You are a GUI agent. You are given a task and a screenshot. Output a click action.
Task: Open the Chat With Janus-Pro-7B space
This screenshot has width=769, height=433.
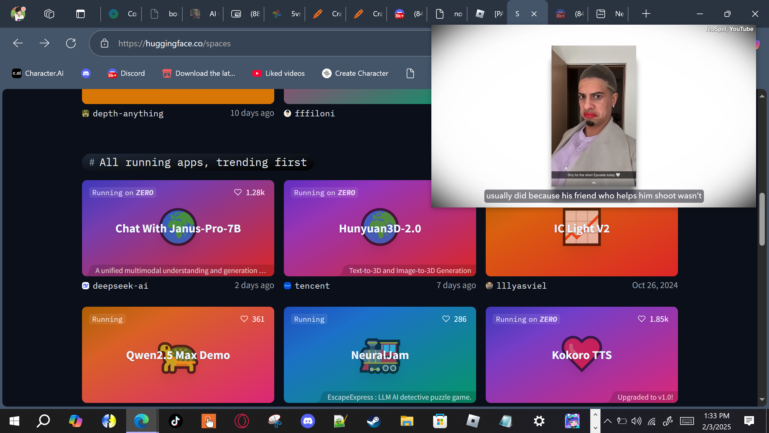178,228
